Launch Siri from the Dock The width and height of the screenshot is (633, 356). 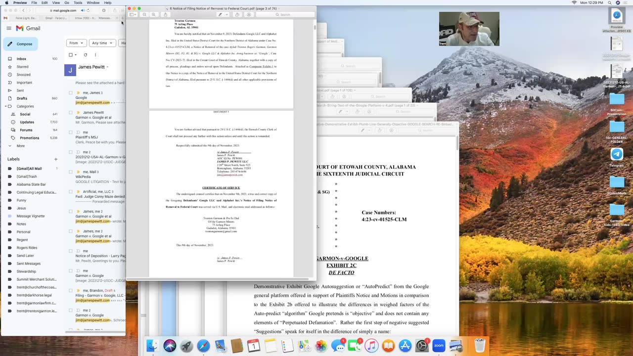[x=170, y=345]
